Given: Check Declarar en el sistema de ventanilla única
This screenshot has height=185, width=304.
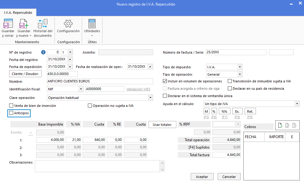Looking at the screenshot, I should point(165,96).
